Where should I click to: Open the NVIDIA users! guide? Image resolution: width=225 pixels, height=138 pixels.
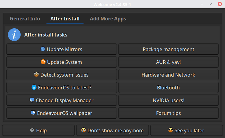click(168, 100)
